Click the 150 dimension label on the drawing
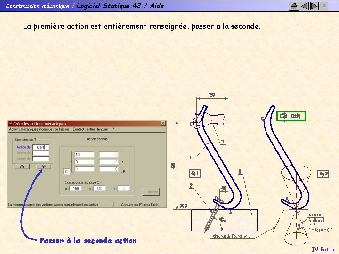339x254 pixels. [x=212, y=95]
